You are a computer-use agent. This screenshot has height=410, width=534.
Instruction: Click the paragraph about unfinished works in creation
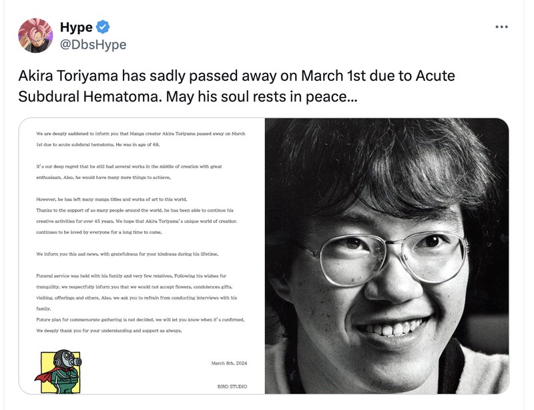pos(133,172)
